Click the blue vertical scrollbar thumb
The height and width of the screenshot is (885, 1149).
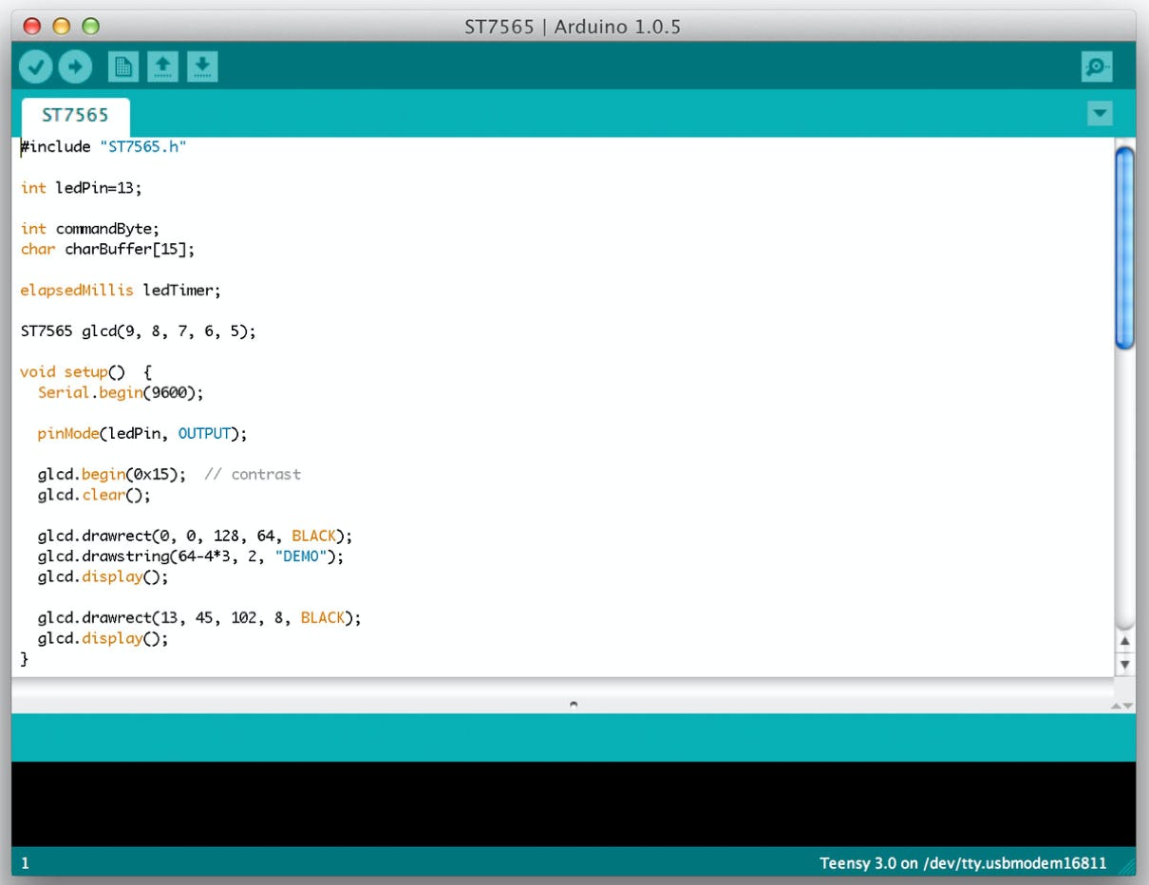coord(1124,249)
